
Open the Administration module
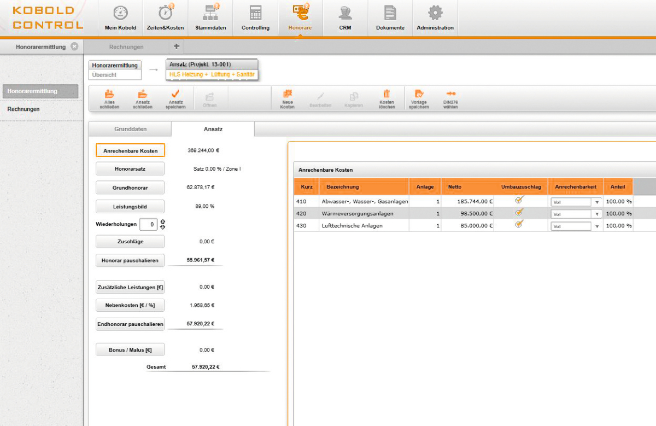point(435,18)
